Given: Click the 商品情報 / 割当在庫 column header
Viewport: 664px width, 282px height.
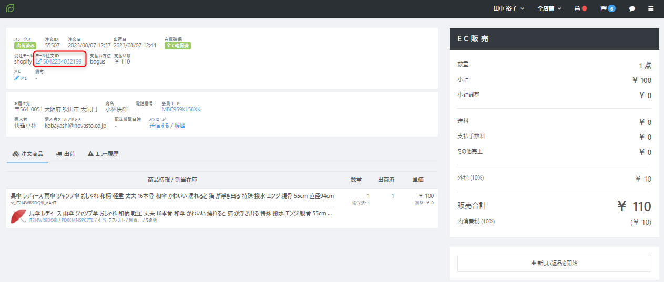Looking at the screenshot, I should 172,180.
